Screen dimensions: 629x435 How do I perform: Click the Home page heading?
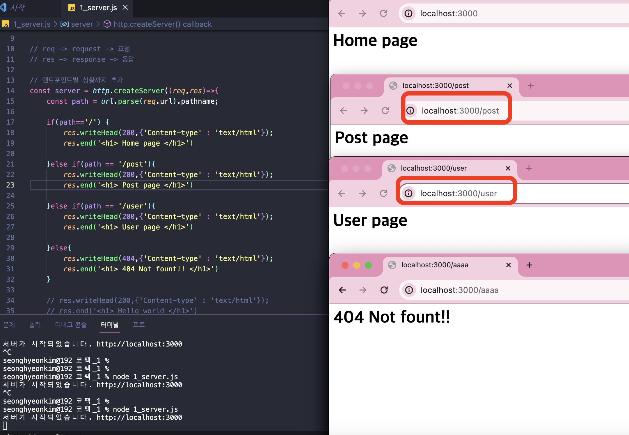point(375,40)
